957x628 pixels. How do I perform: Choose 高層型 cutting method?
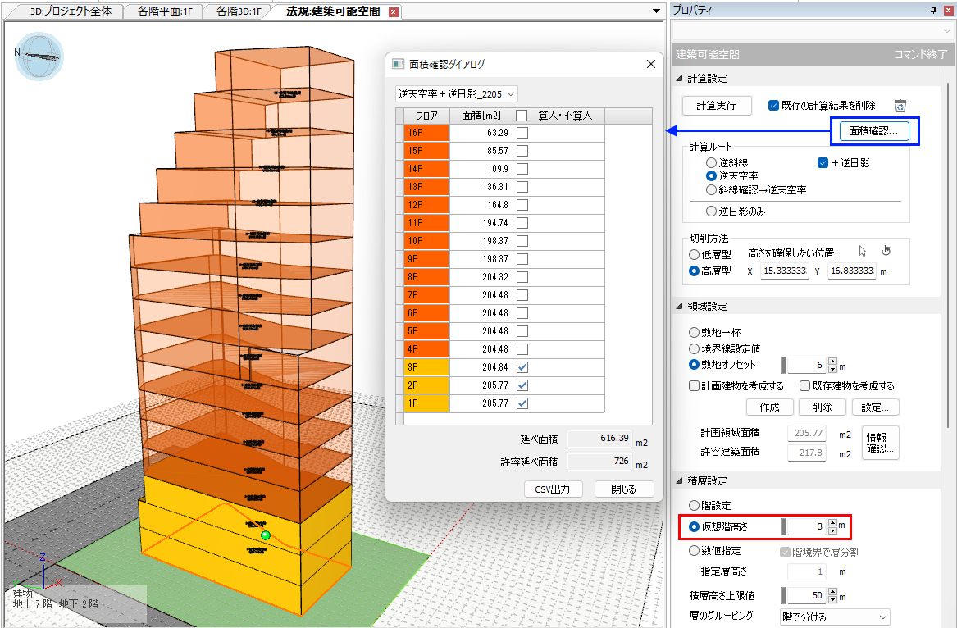[694, 271]
